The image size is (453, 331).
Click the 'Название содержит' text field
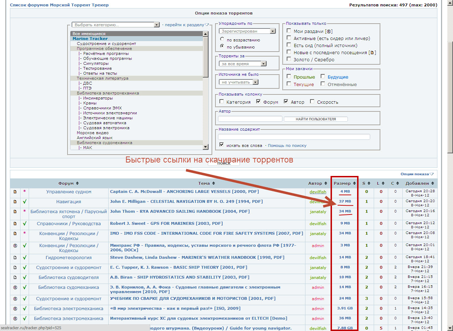tap(294, 137)
